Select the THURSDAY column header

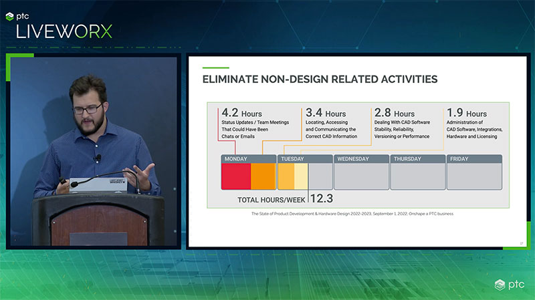tap(417, 159)
